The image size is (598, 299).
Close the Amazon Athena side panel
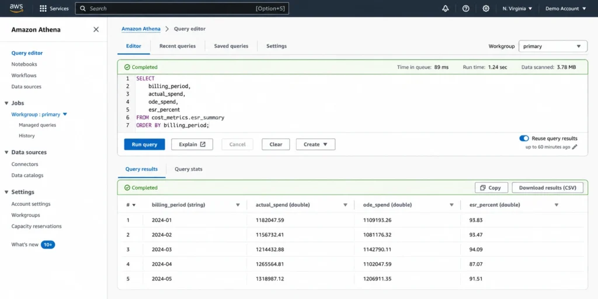96,29
